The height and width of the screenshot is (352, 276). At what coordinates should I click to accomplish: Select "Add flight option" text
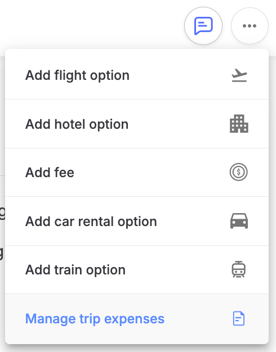tap(77, 75)
